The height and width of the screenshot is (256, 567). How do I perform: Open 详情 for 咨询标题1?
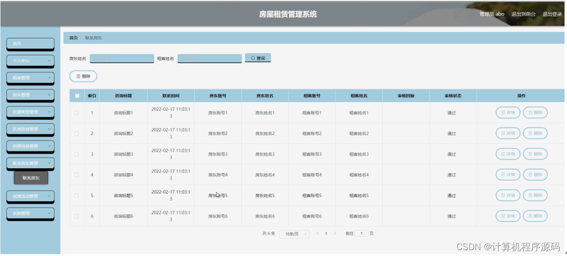pos(508,113)
